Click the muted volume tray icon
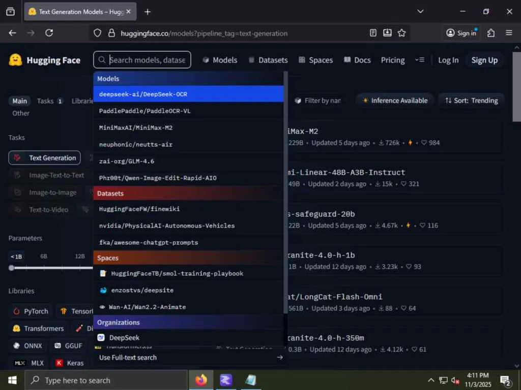The width and height of the screenshot is (521, 390). click(455, 380)
